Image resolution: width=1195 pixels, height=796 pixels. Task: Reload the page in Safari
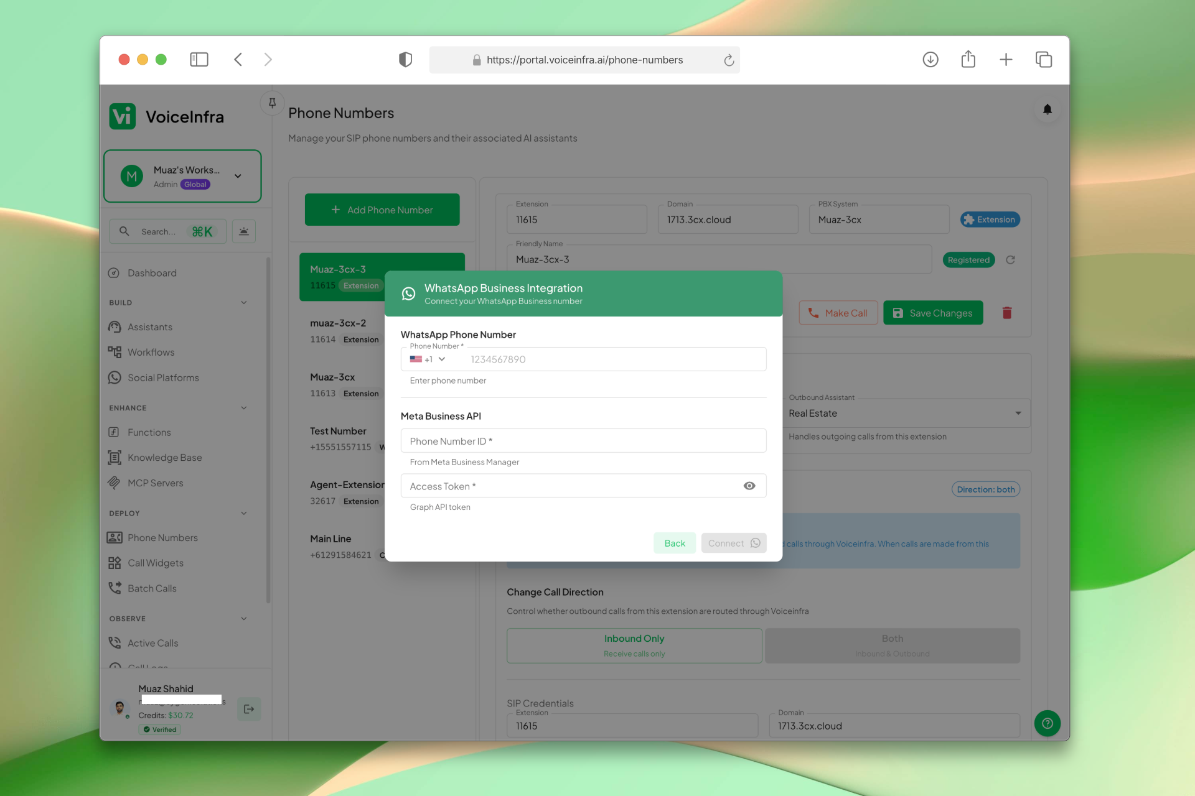coord(729,60)
